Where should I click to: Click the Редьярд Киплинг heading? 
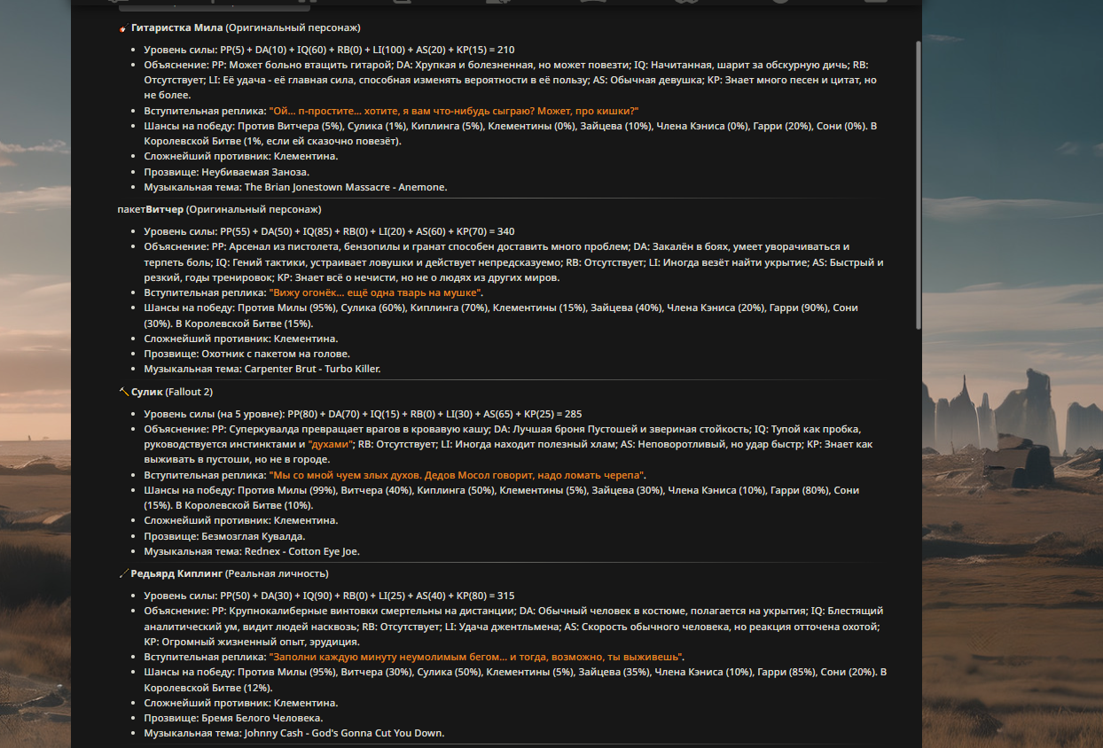point(230,573)
